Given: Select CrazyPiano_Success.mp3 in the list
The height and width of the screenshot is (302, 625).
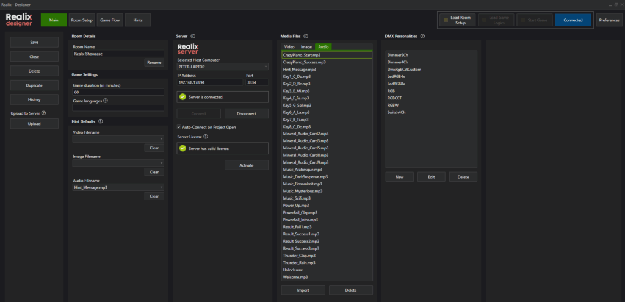Looking at the screenshot, I should coord(327,62).
